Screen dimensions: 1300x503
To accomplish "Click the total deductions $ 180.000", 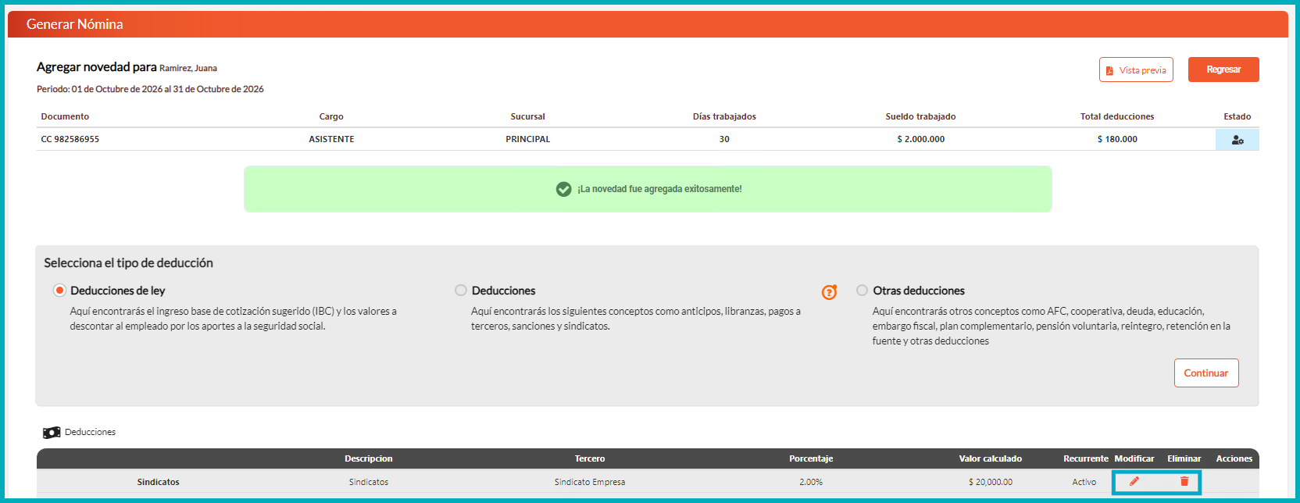I will coord(1117,139).
